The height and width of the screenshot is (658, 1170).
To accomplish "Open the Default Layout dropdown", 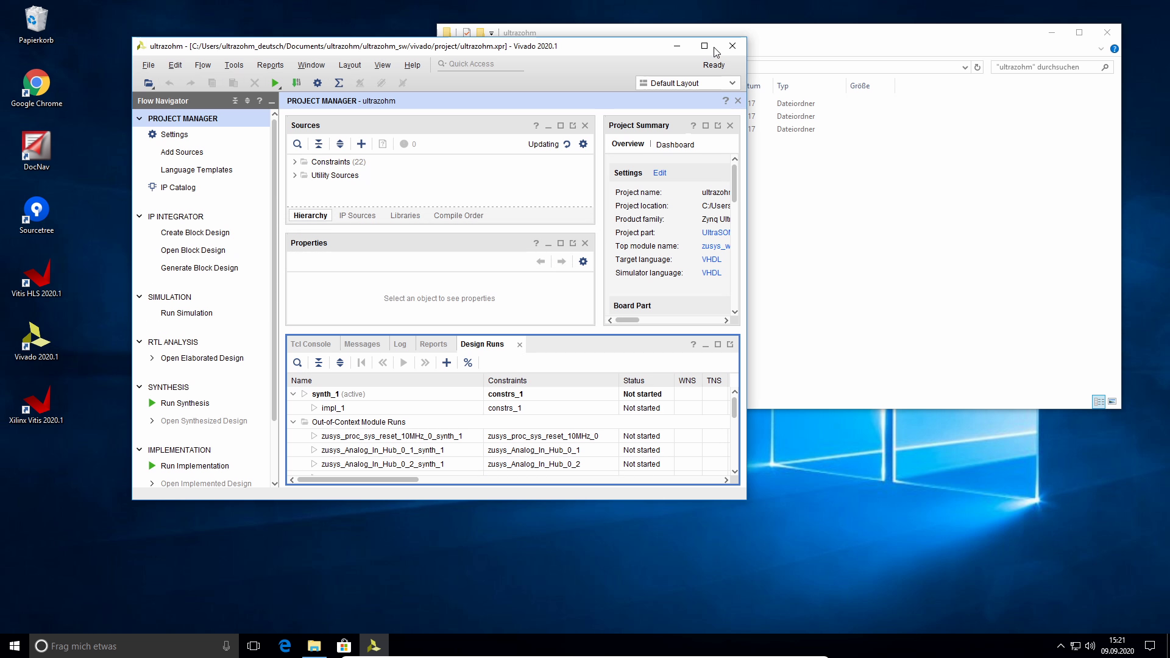I will pyautogui.click(x=687, y=83).
